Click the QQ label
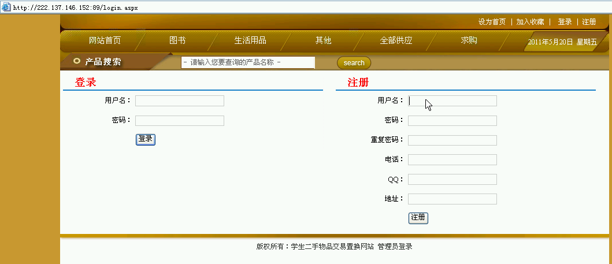 click(395, 180)
